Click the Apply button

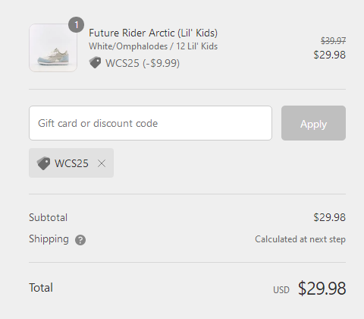pos(313,123)
